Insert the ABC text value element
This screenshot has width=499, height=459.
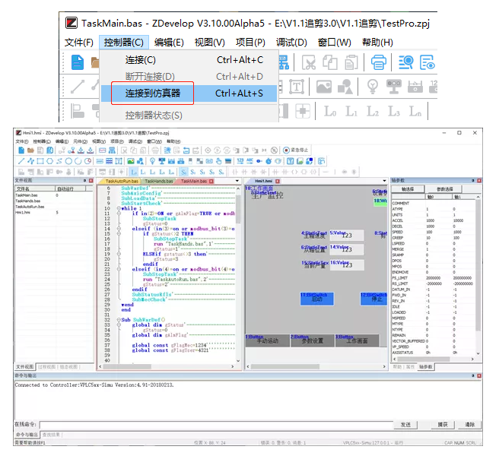pyautogui.click(x=249, y=161)
